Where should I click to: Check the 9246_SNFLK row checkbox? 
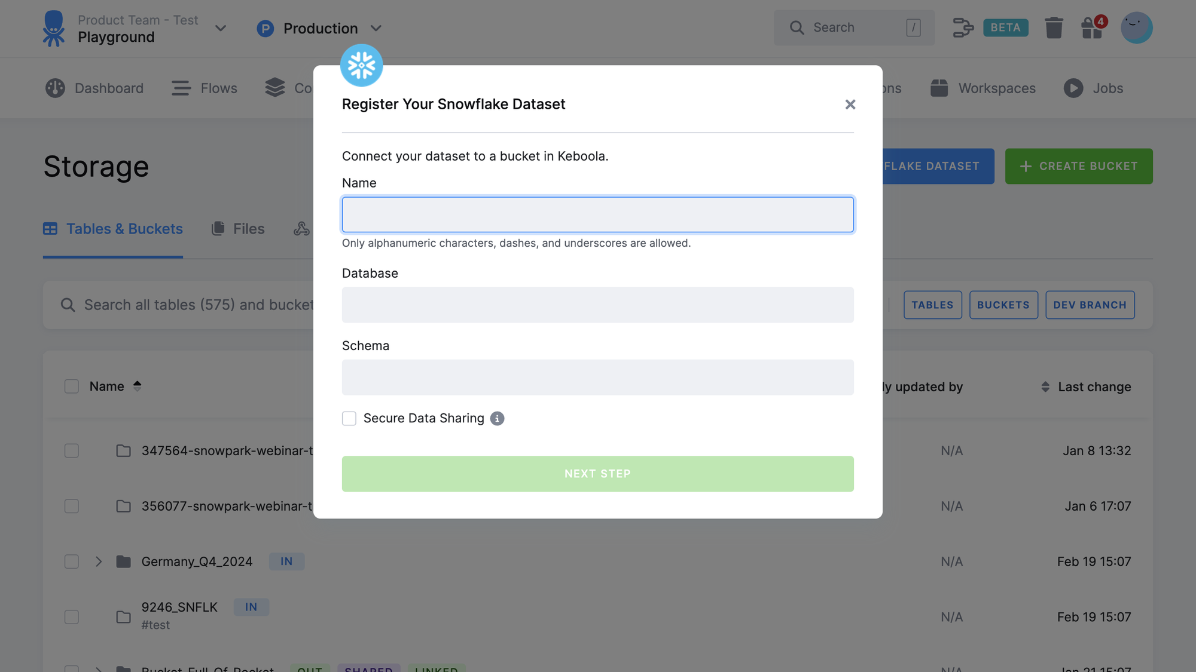71,616
